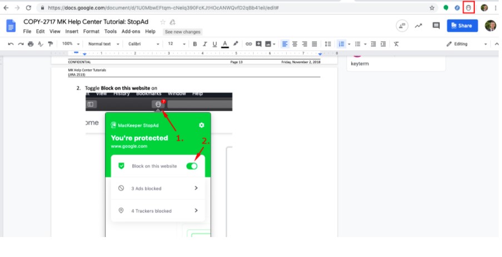Image resolution: width=502 pixels, height=257 pixels.
Task: Open the Tools menu
Action: tap(111, 31)
